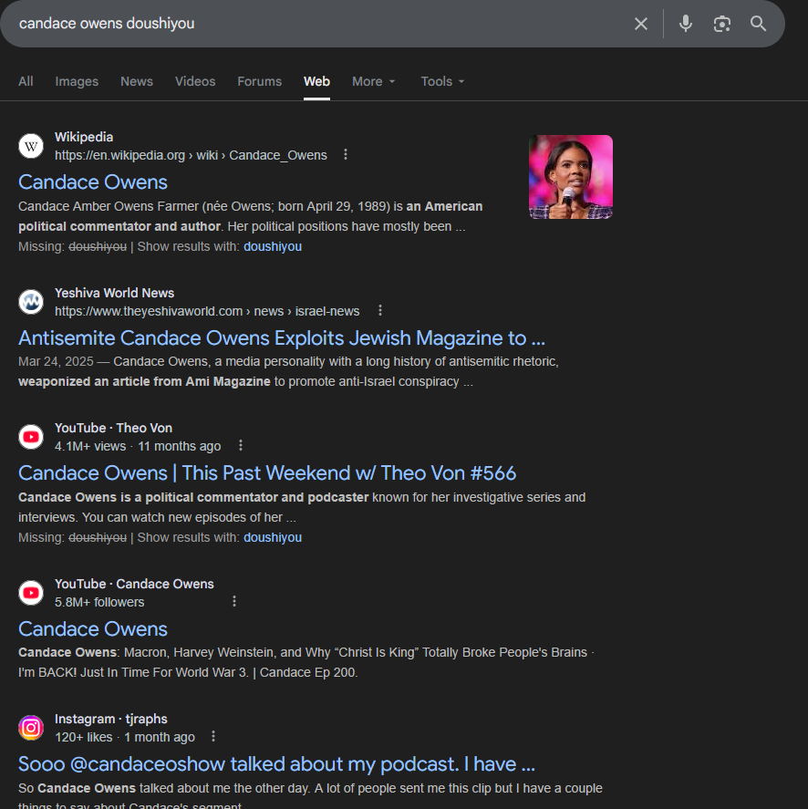Clear the search box with the X icon
Image resolution: width=808 pixels, height=809 pixels.
tap(641, 24)
